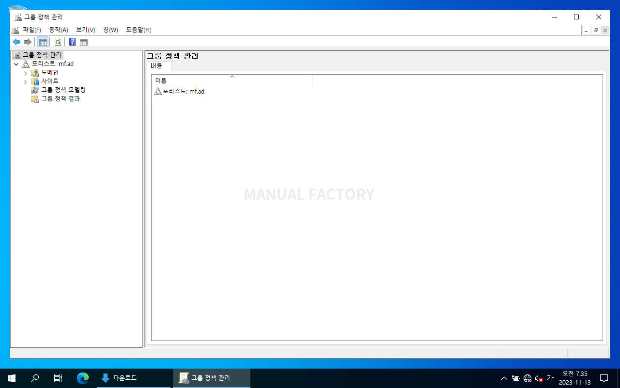Click the Refresh toolbar icon
The width and height of the screenshot is (620, 388).
58,42
